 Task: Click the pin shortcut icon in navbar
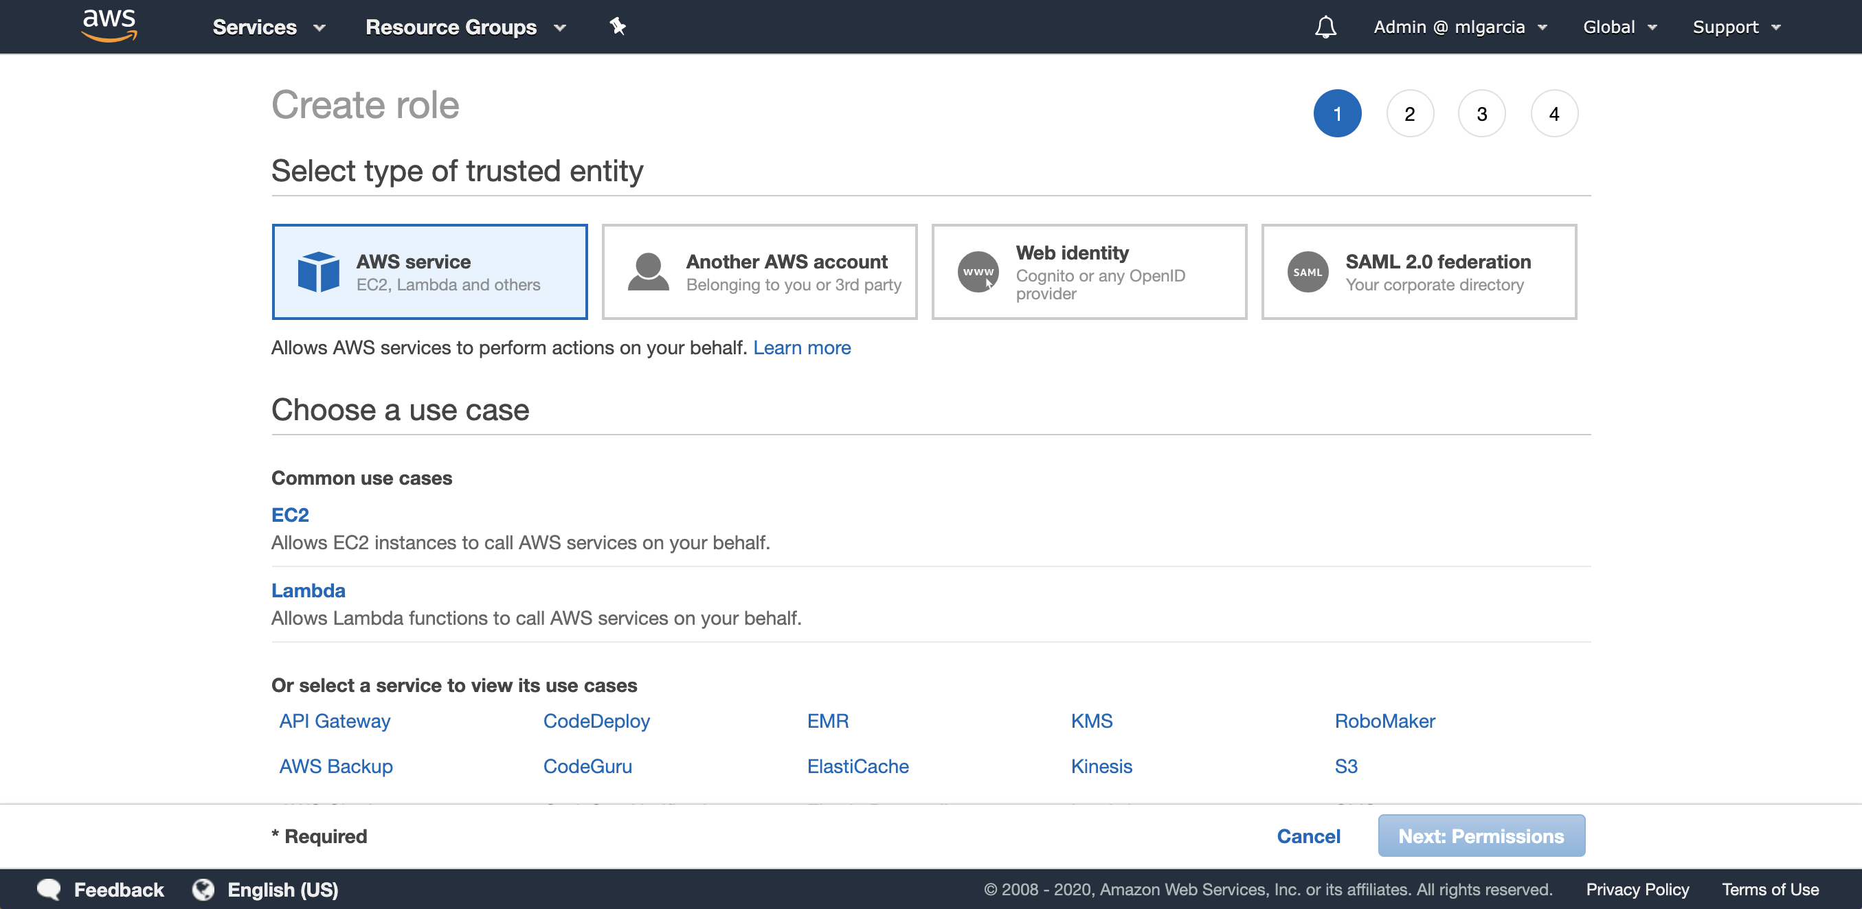coord(617,27)
